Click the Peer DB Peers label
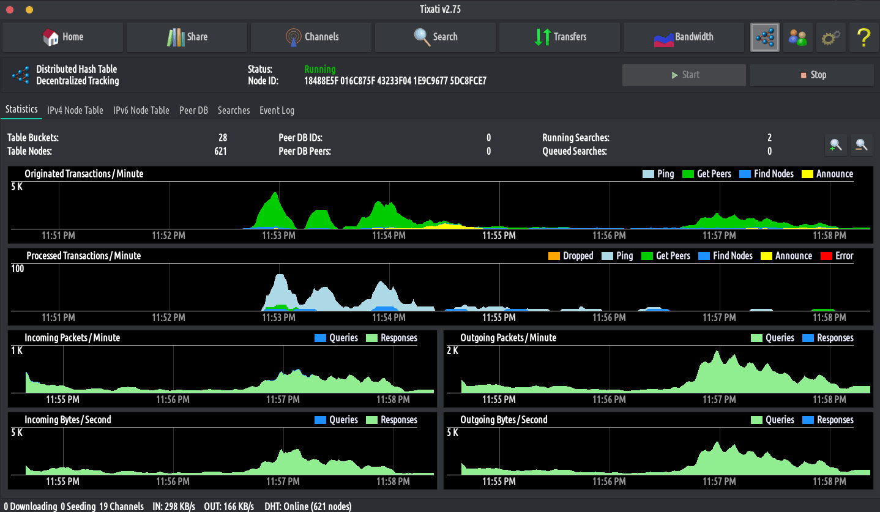 pyautogui.click(x=305, y=151)
